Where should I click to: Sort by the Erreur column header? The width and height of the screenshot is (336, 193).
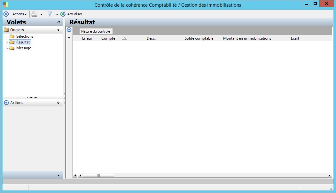[87, 38]
